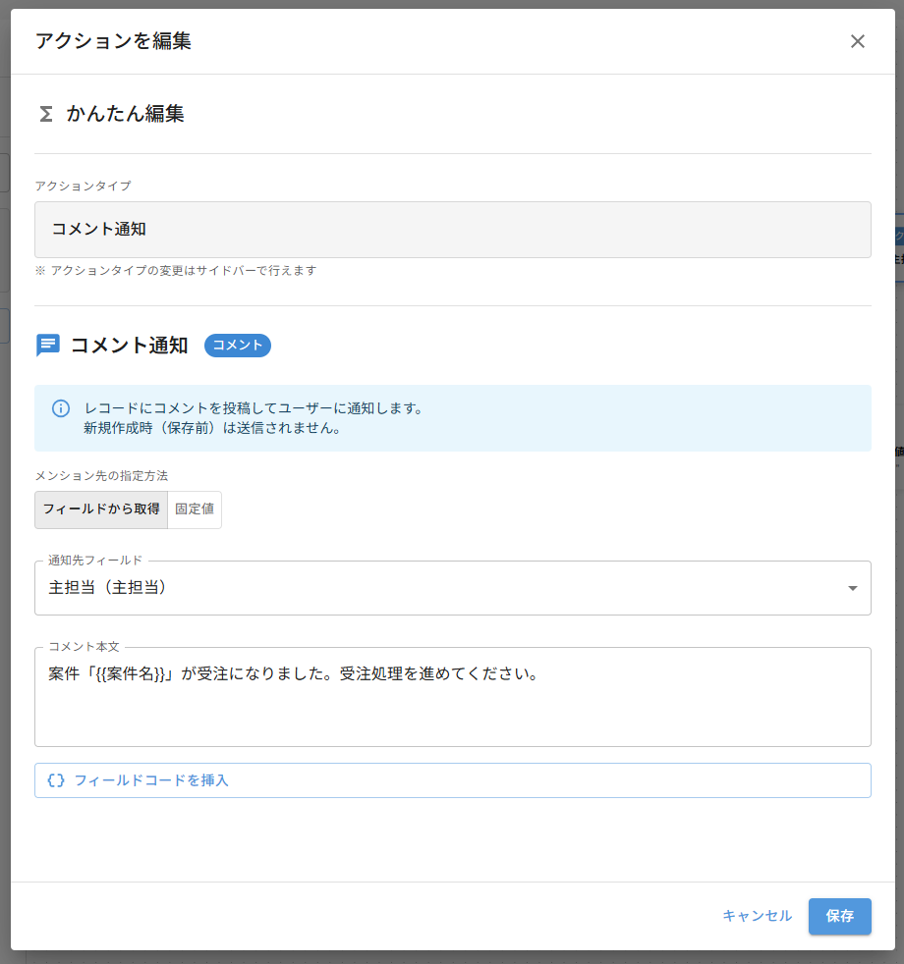This screenshot has height=964, width=904.
Task: Click the キャンセル link
Action: click(758, 916)
